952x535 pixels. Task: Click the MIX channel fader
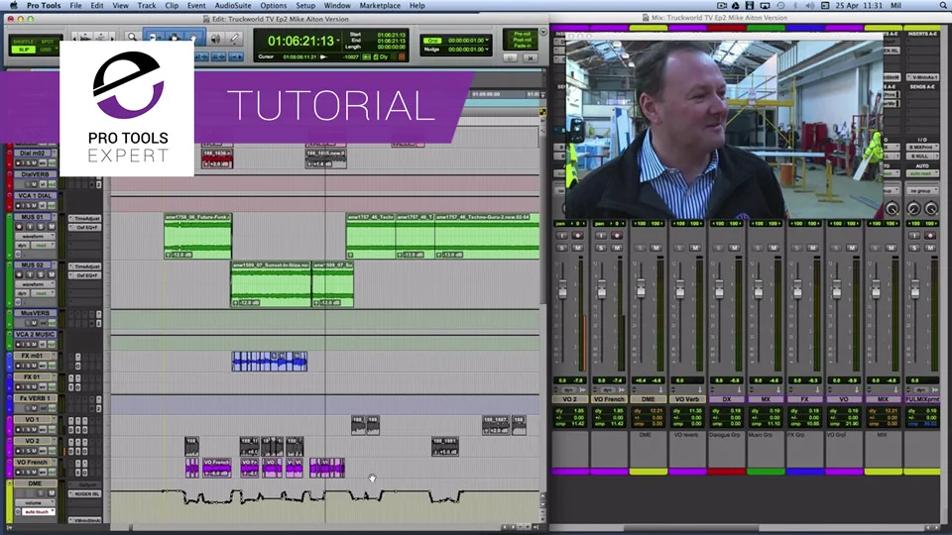coord(876,290)
